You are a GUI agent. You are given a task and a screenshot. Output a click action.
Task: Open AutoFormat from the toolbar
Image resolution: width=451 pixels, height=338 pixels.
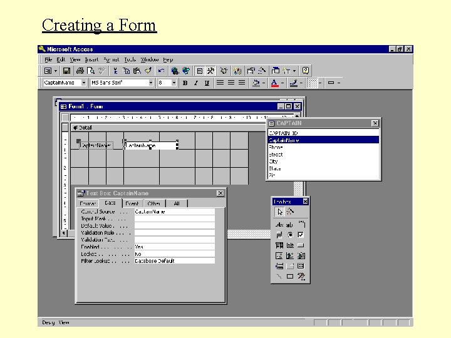tap(224, 71)
